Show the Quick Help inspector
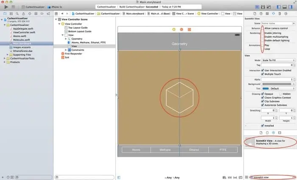Screen dimensions: 297x180 pos(261,14)
